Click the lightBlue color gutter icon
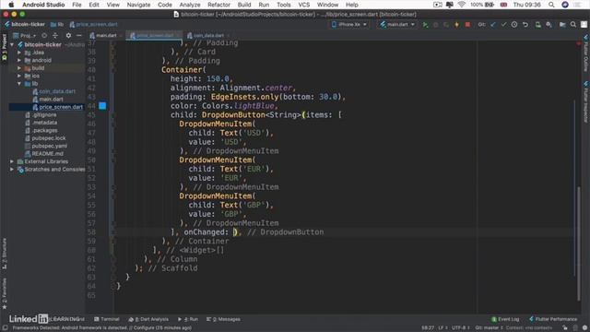 pos(102,106)
